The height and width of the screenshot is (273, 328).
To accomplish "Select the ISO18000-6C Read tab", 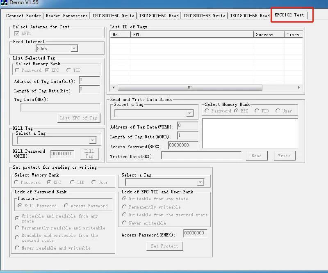I will [x=159, y=16].
